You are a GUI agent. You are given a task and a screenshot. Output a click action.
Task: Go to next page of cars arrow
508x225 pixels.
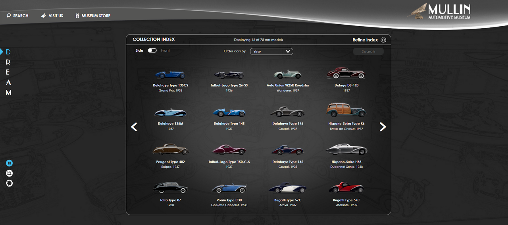tap(383, 127)
